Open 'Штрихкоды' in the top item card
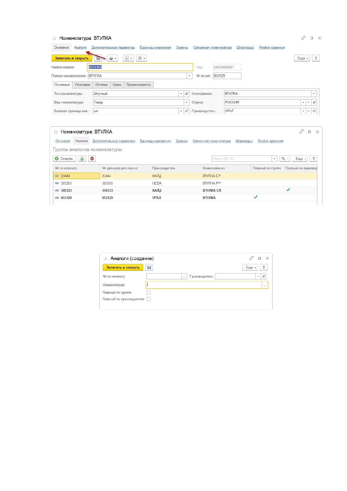Viewport: 347px width, 491px height. (x=245, y=48)
